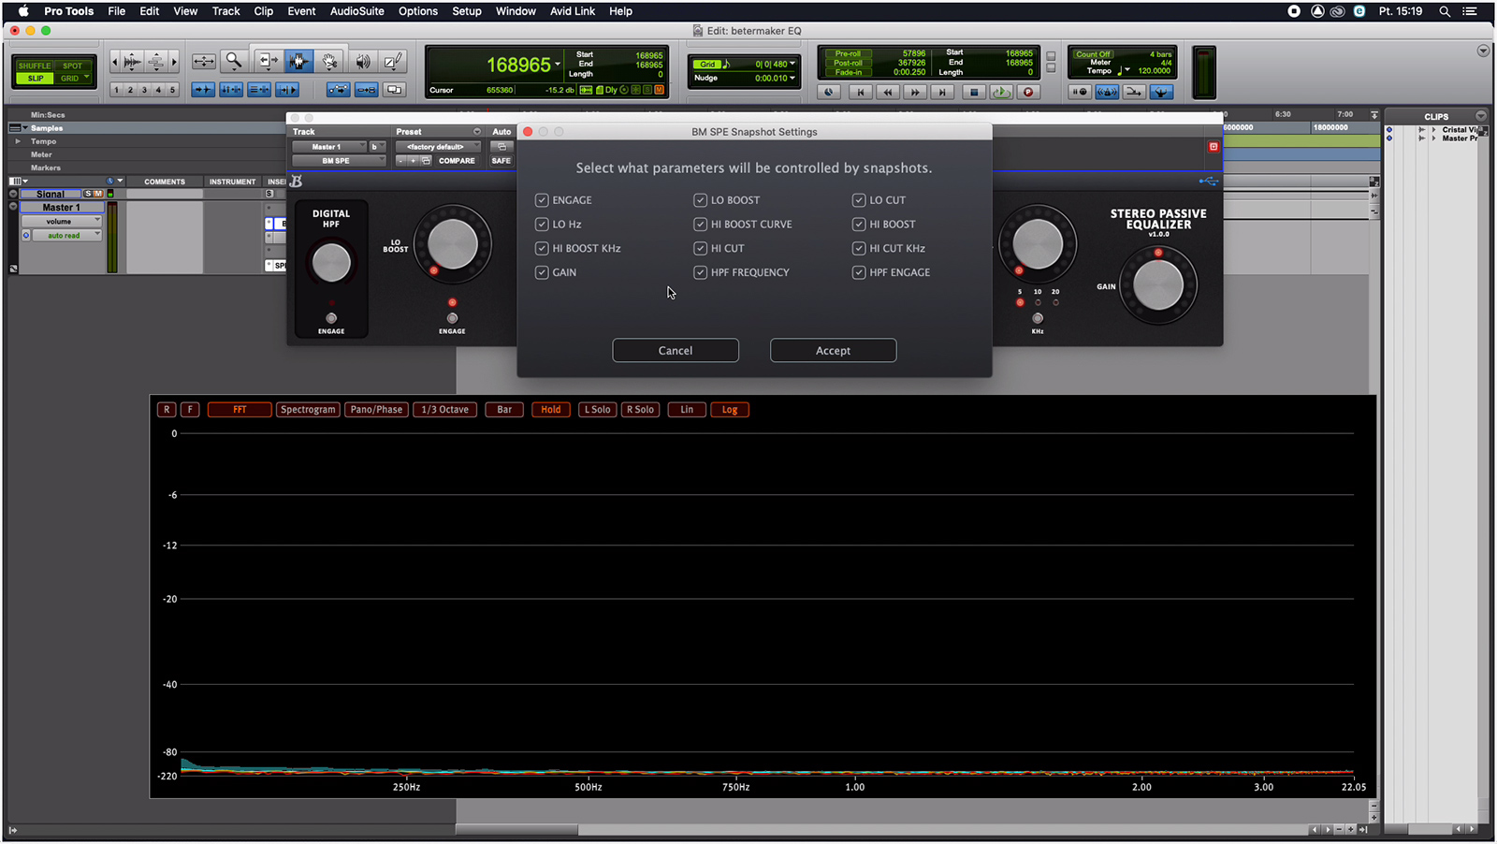Click the horizontal zoom toggle icon
The image size is (1497, 844).
(x=204, y=62)
